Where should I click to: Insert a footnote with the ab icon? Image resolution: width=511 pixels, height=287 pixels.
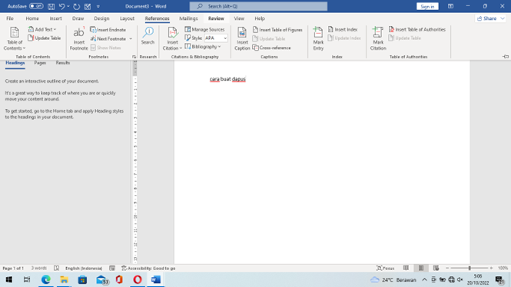coord(78,38)
